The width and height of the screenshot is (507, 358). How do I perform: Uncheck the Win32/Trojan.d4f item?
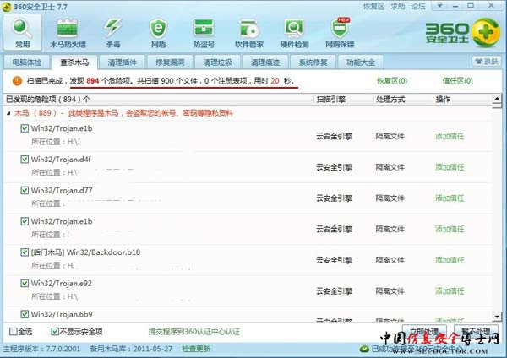(25, 160)
